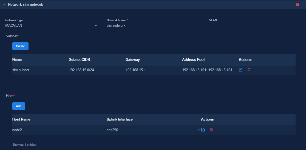Delete the sim-subnet row
Viewport: 306px width, 150px height.
pos(249,70)
